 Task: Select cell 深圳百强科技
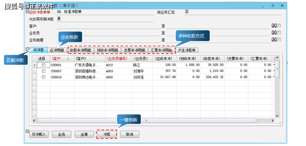point(90,71)
